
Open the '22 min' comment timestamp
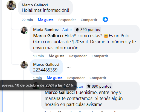27,20
